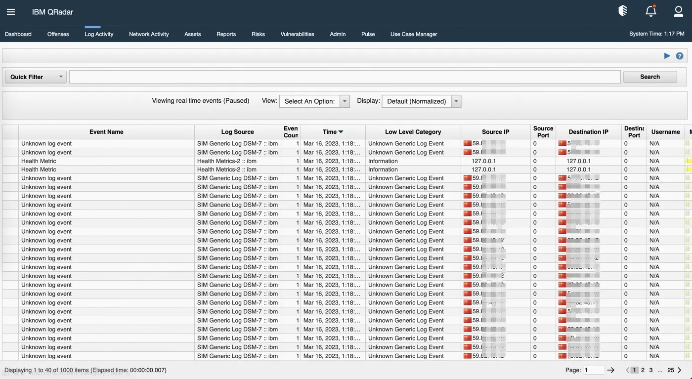
Task: Open the QRadar shield icon
Action: point(623,11)
